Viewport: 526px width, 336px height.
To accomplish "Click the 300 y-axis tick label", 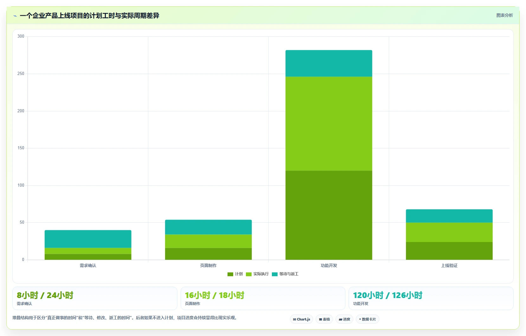I will tap(21, 36).
